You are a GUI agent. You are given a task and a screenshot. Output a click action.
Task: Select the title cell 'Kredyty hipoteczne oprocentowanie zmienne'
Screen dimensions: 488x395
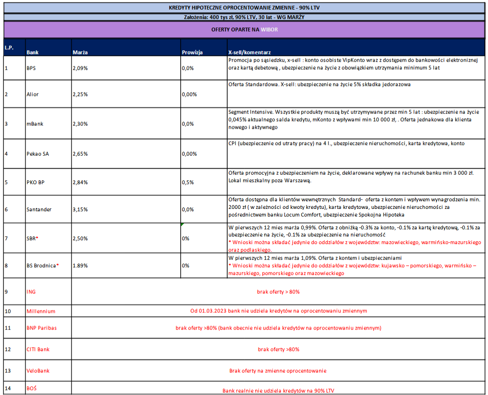point(245,8)
